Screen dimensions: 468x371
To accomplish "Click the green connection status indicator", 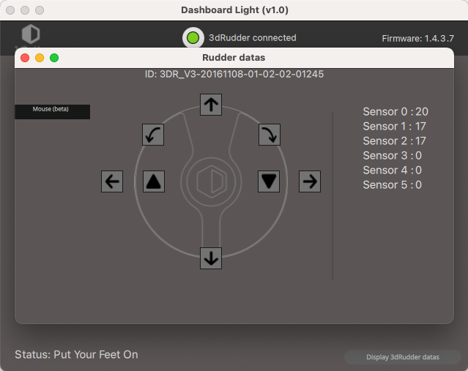I will pyautogui.click(x=193, y=38).
